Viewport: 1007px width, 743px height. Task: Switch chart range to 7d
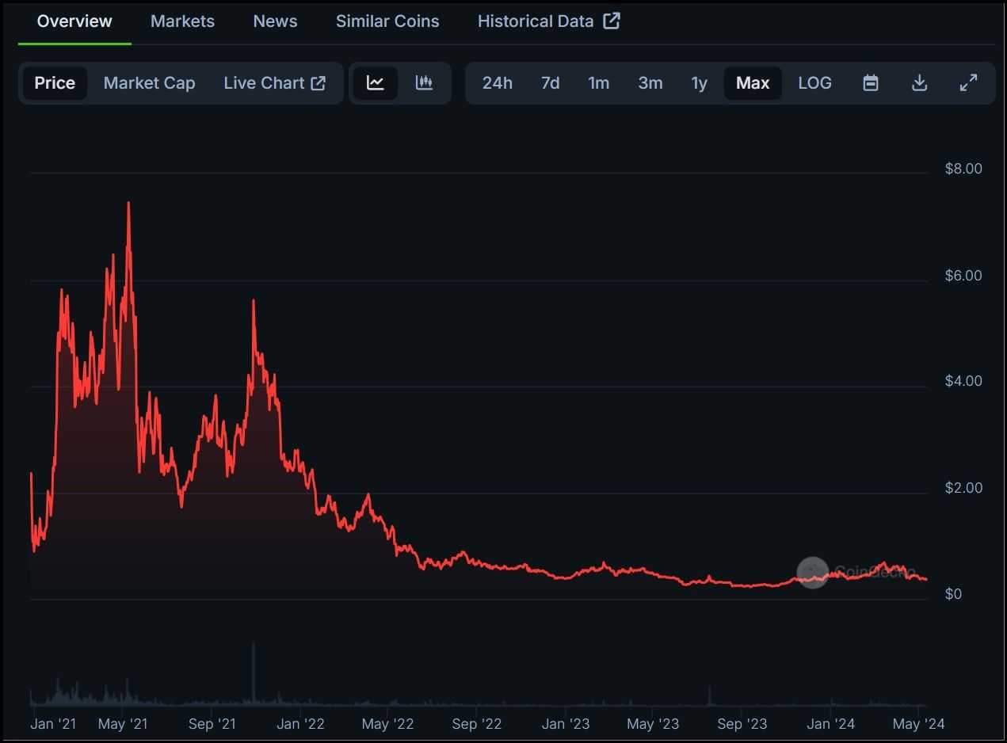pos(551,82)
